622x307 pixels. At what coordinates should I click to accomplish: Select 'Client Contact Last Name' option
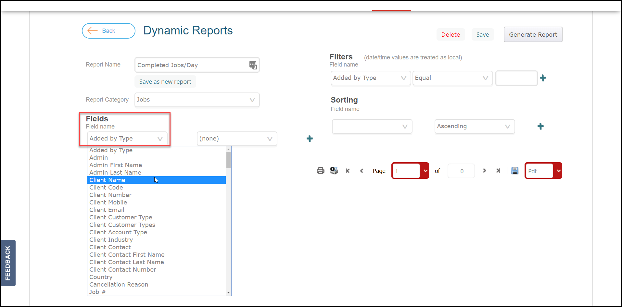point(157,262)
